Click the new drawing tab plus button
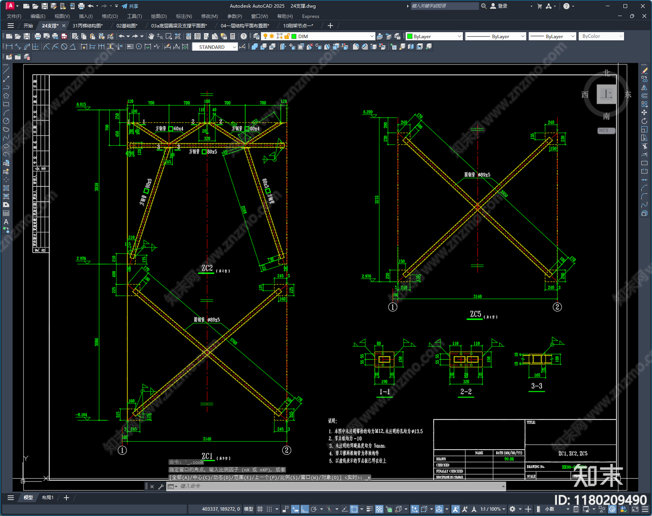 point(330,26)
